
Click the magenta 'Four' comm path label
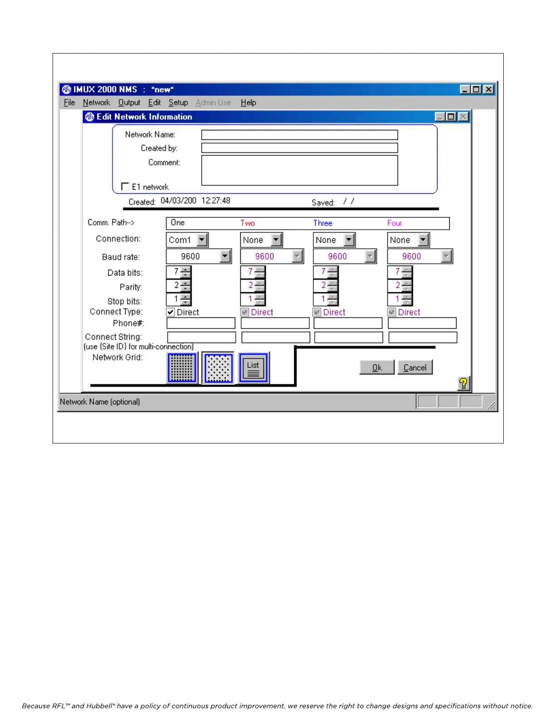coord(394,223)
